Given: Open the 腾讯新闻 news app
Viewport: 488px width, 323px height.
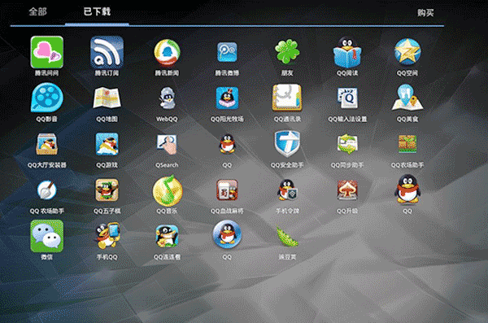Looking at the screenshot, I should pos(167,52).
